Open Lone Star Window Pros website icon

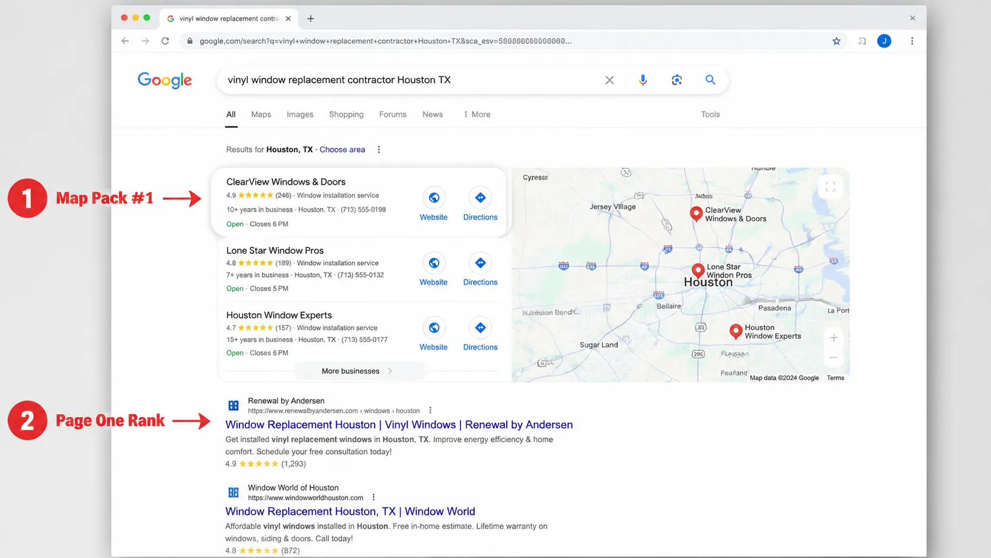tap(434, 263)
